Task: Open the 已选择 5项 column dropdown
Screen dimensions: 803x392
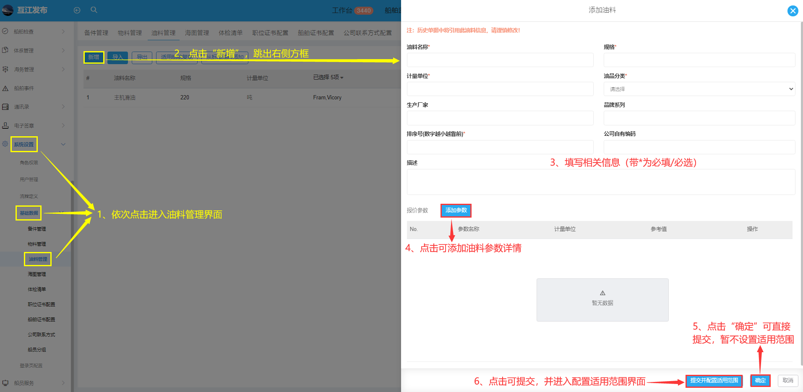Action: coord(328,78)
